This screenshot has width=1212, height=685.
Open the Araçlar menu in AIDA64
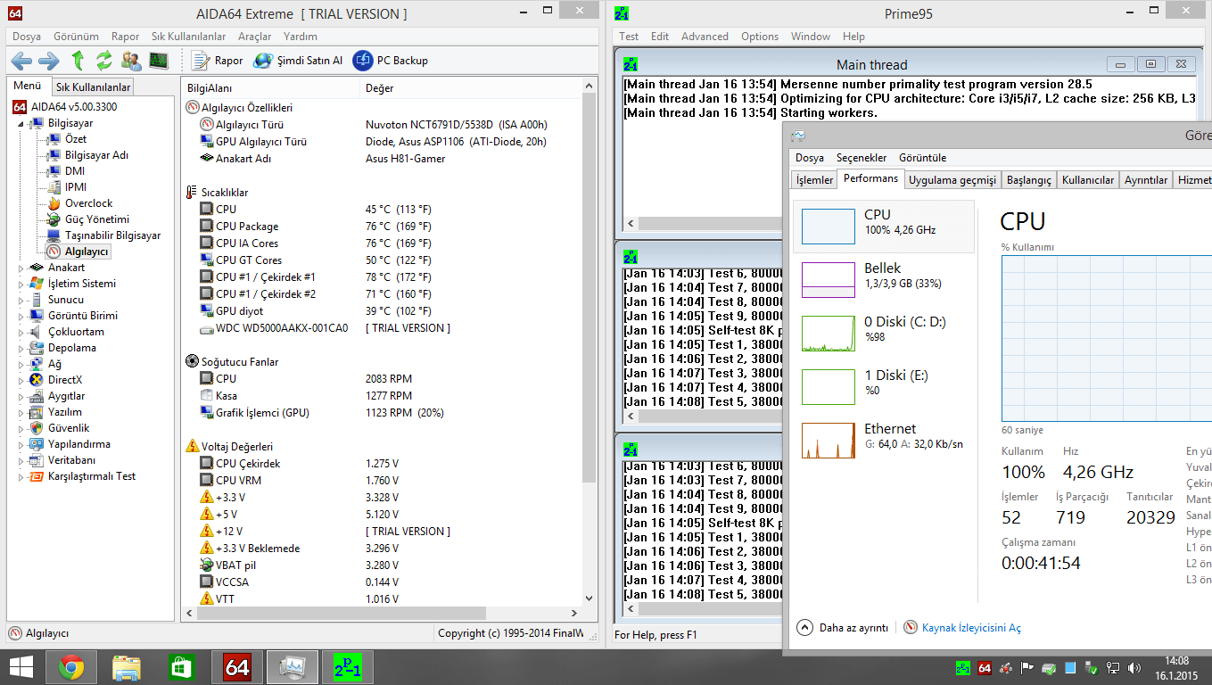tap(254, 37)
